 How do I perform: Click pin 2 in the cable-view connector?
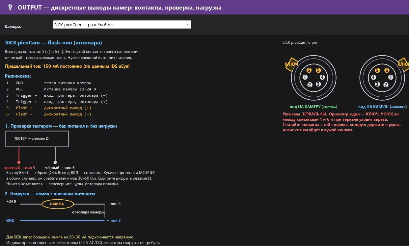(x=386, y=85)
